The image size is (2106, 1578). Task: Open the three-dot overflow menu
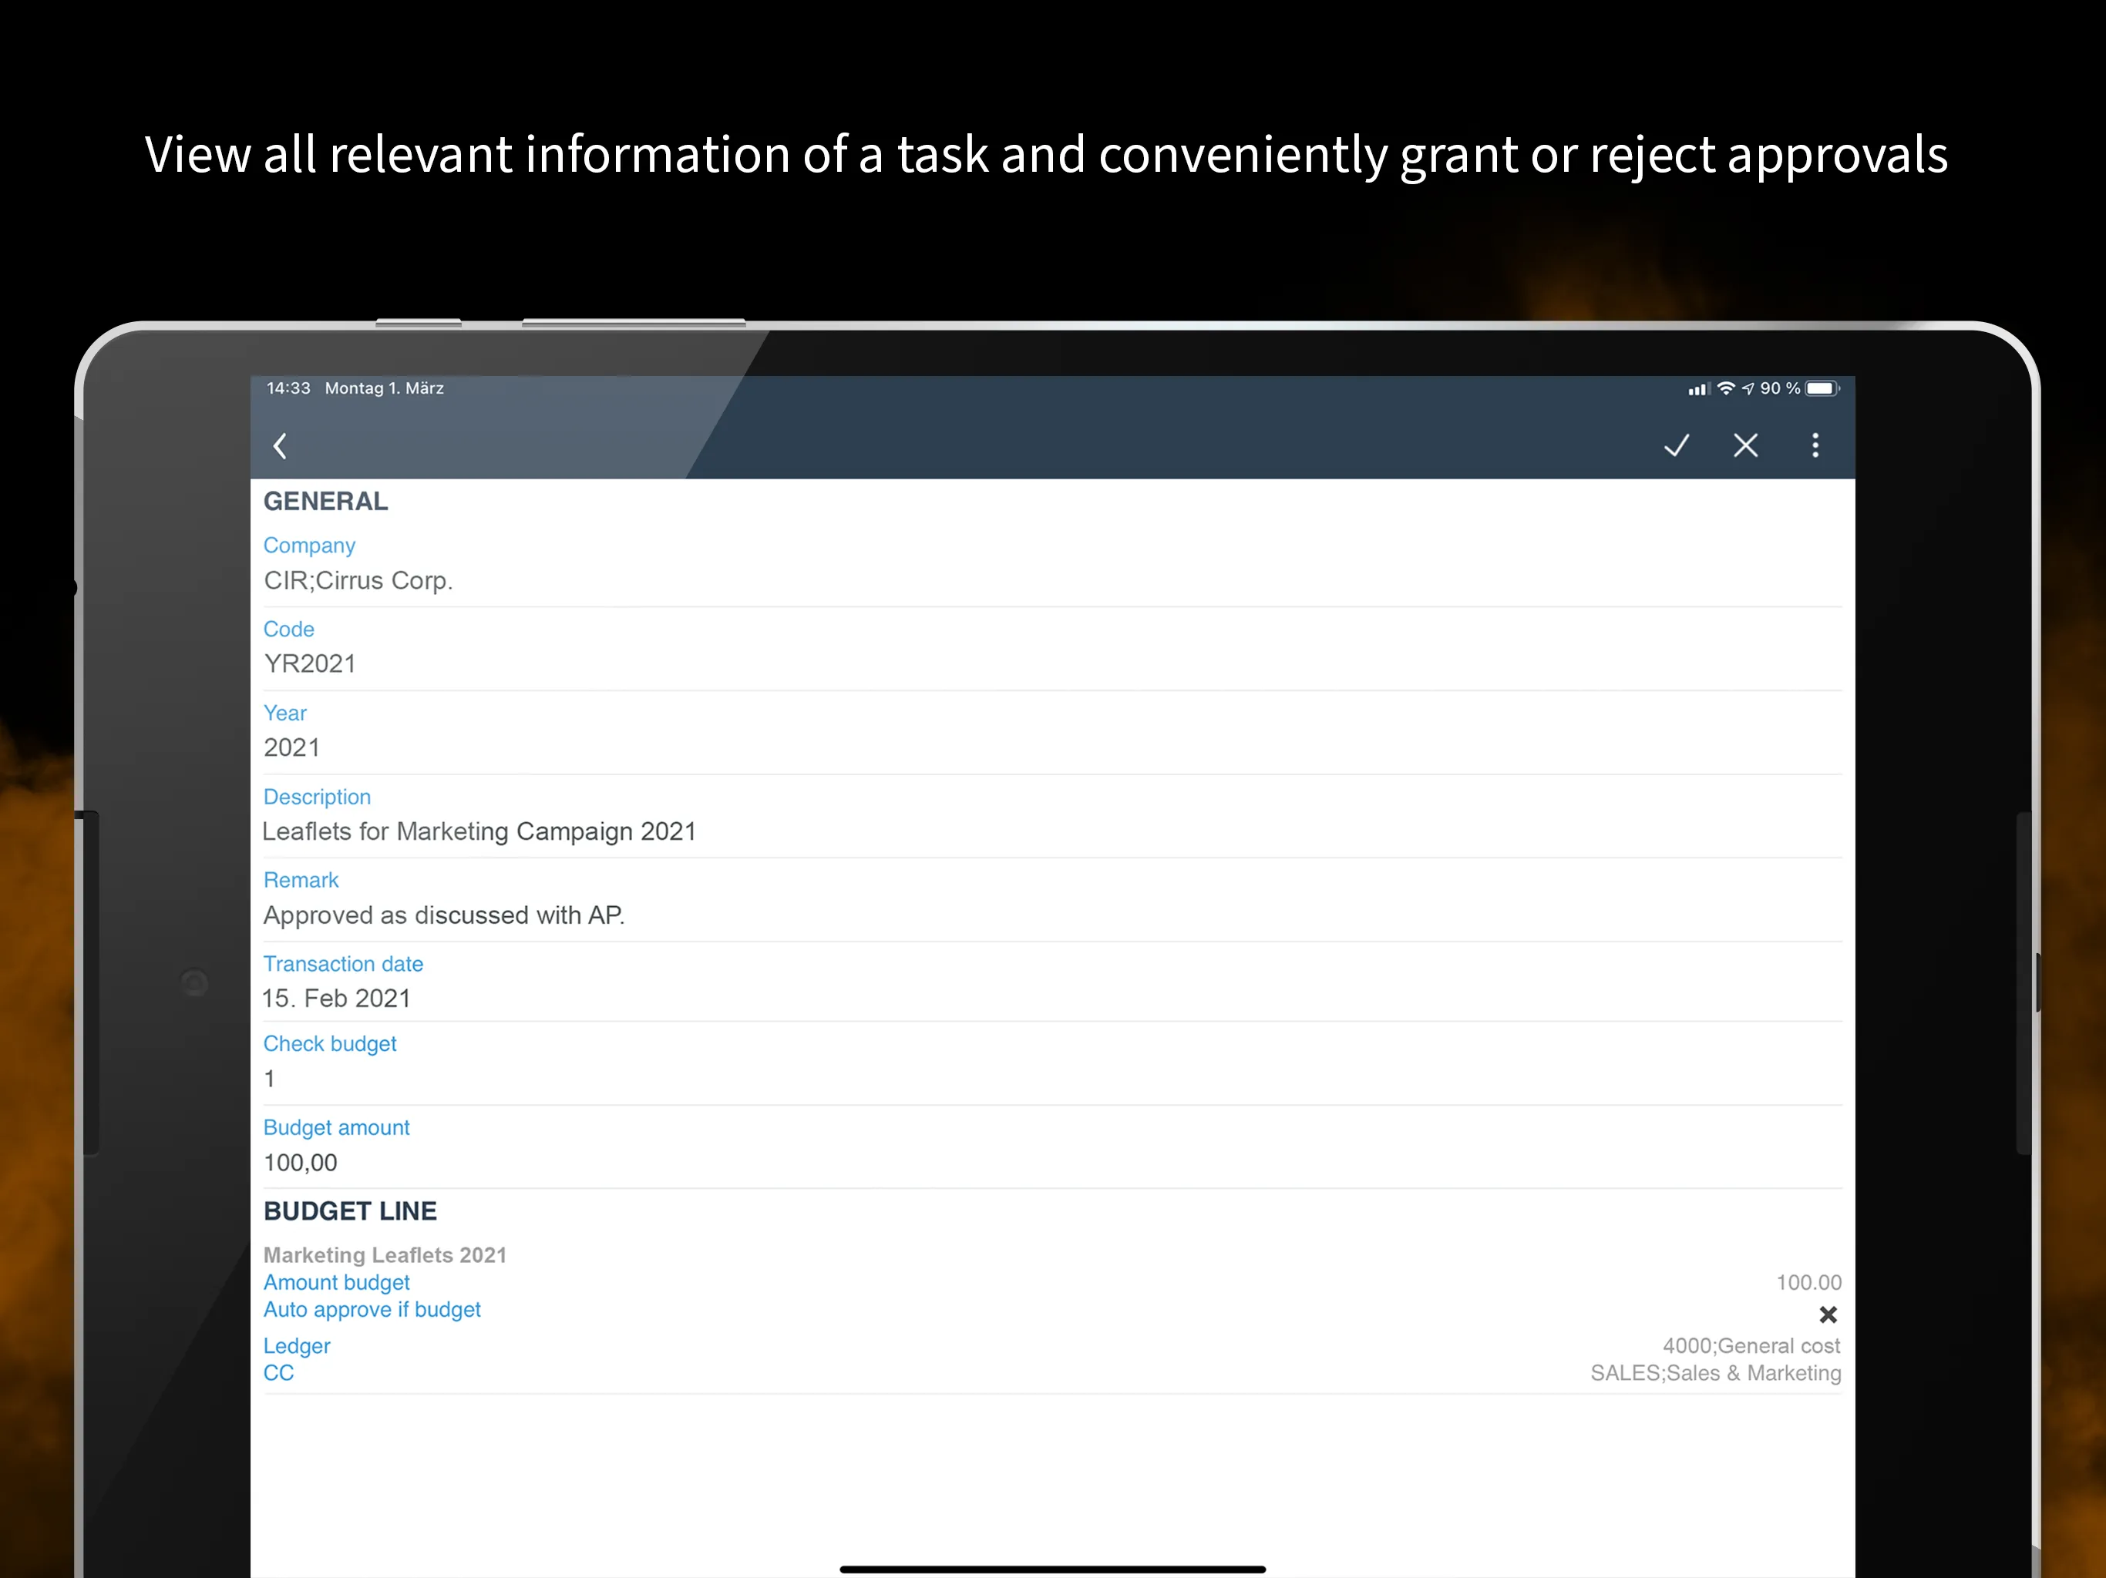(1815, 445)
